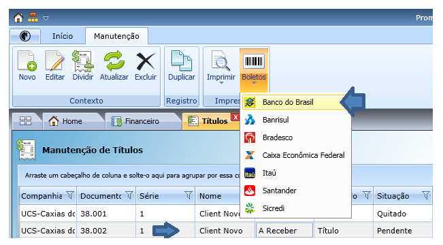
Task: Click the Manutenção de Títulos receipt icon
Action: click(x=26, y=150)
